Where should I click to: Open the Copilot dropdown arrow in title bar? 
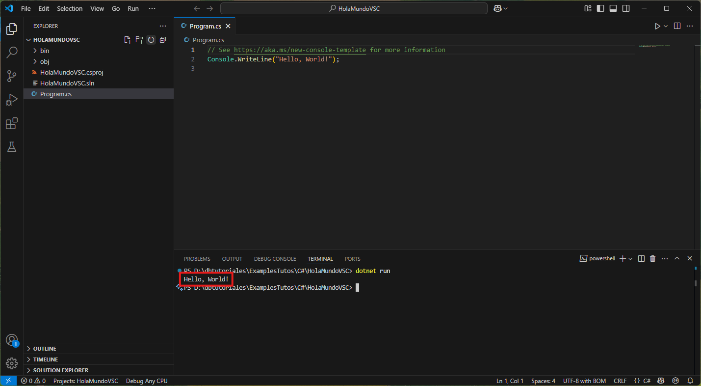(x=505, y=8)
